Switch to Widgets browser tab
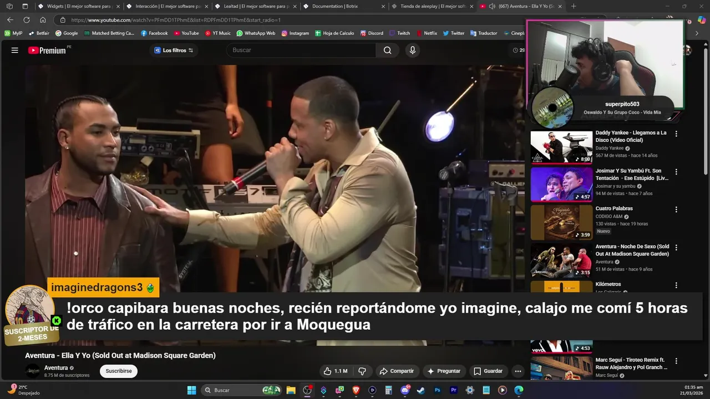Viewport: 710px width, 399px height. (x=78, y=6)
